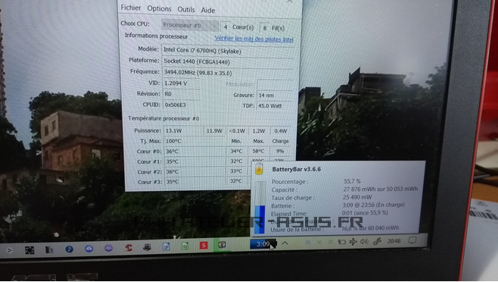
Task: Click the small arrow at the taskbar start
Action: (10, 251)
